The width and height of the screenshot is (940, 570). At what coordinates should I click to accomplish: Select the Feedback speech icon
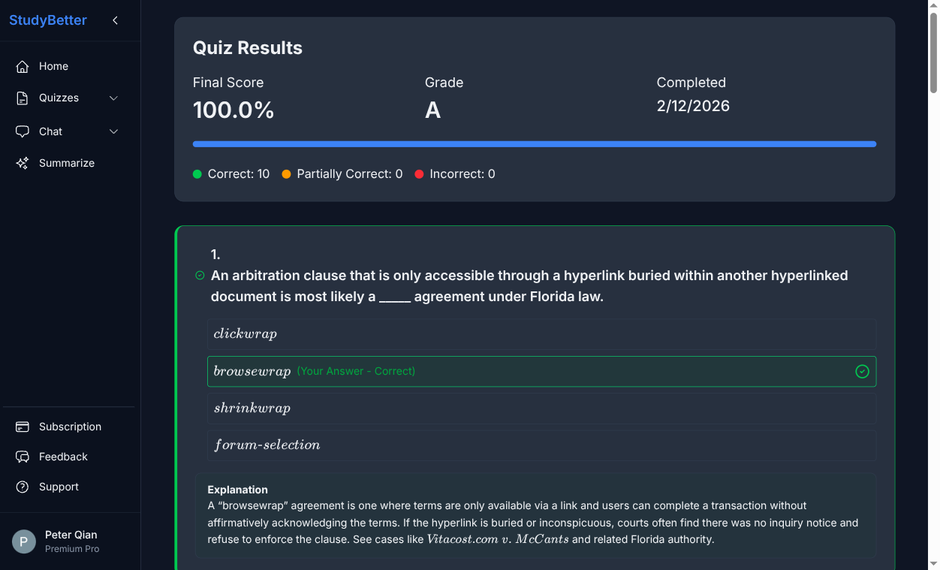[23, 456]
